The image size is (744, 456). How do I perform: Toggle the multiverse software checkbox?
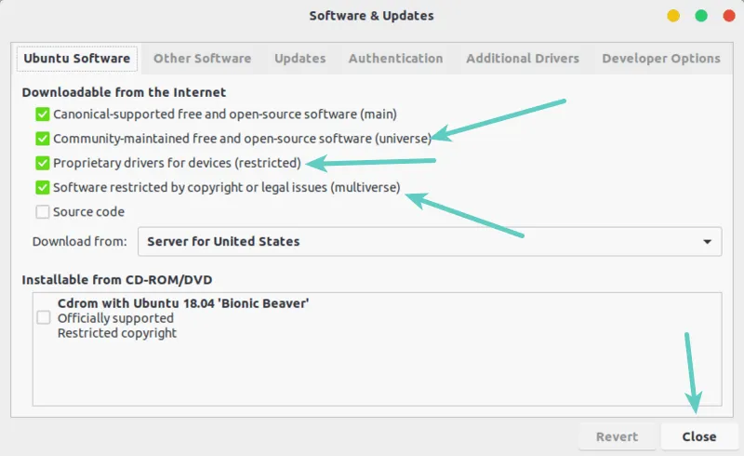(42, 187)
